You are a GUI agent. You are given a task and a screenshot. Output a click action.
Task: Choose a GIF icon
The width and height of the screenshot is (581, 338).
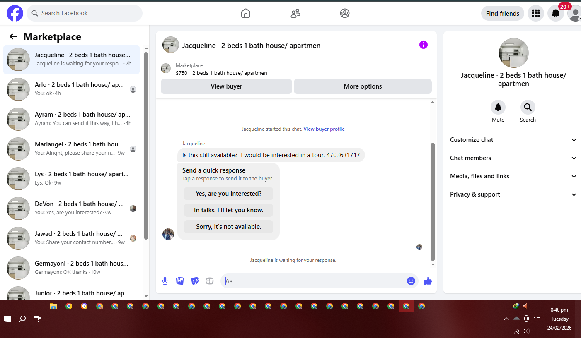click(x=210, y=281)
